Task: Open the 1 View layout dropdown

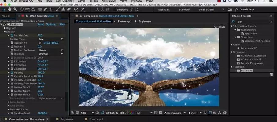Action: point(195,113)
